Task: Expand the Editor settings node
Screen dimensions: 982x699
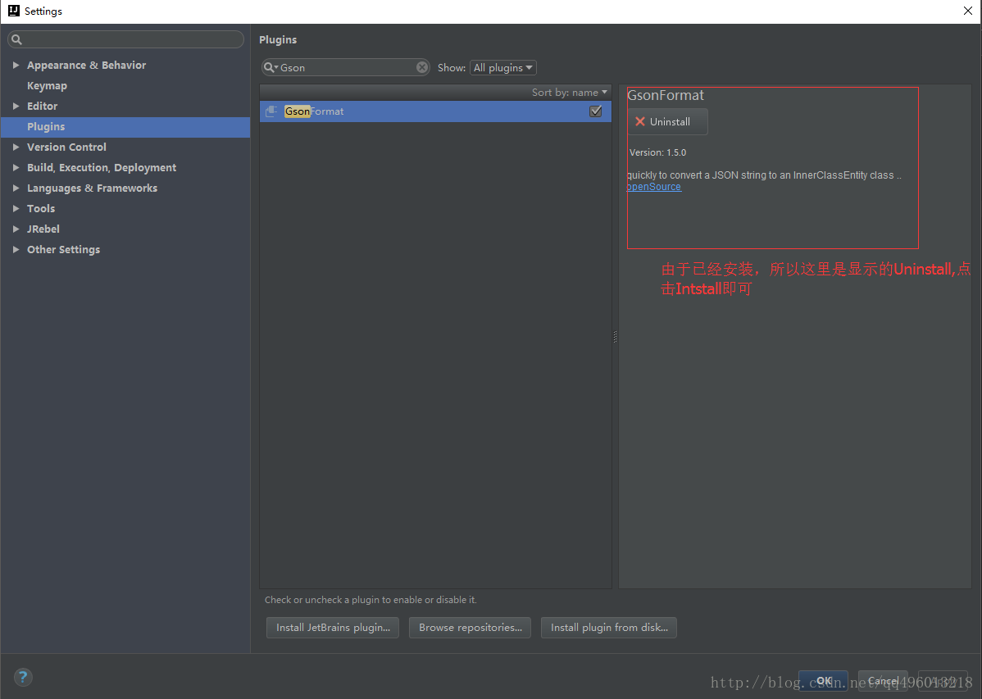Action: click(x=16, y=106)
